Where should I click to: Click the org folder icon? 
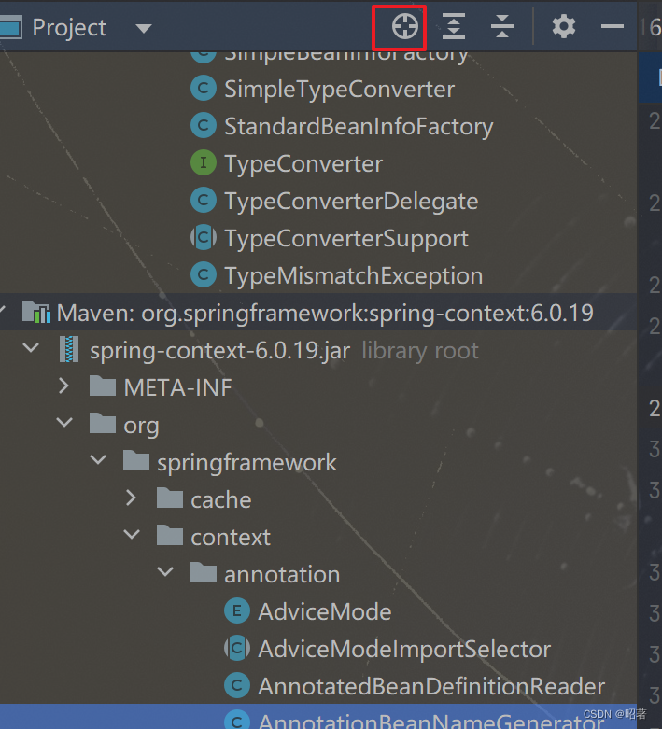click(103, 423)
